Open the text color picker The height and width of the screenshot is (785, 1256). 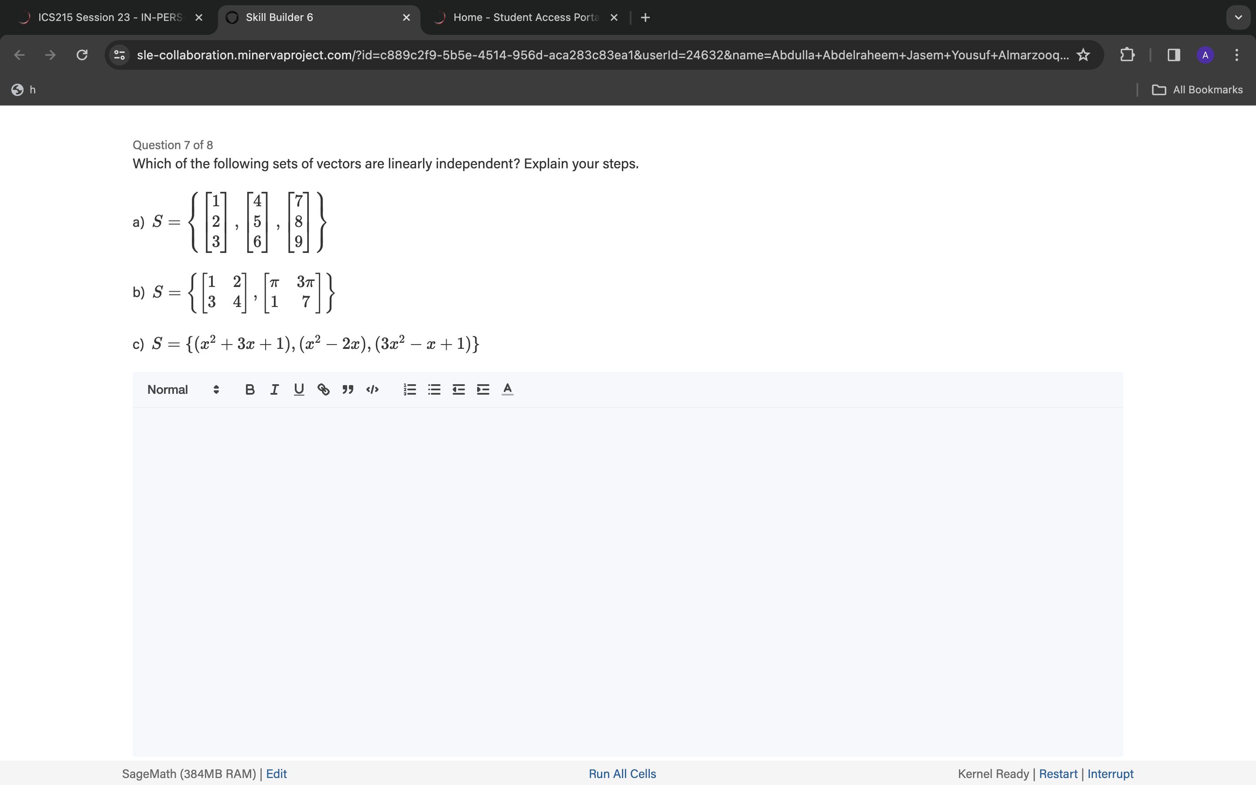(x=508, y=389)
